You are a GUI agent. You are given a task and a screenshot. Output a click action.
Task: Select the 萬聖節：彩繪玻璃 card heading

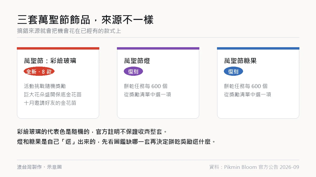click(50, 61)
